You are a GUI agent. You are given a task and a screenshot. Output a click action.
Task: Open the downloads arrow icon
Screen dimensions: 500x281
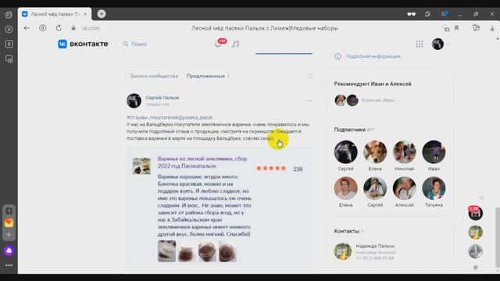pos(492,28)
